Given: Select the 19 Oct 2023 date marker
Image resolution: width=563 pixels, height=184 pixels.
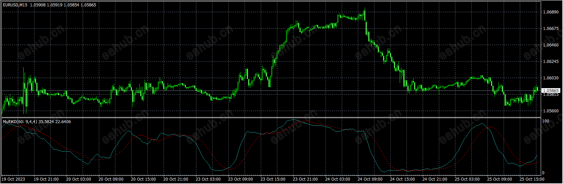Looking at the screenshot, I should (14, 179).
